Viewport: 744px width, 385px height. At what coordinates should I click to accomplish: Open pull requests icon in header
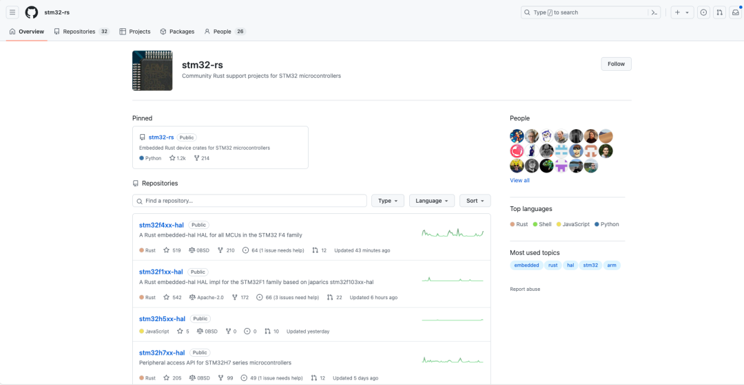click(x=719, y=12)
